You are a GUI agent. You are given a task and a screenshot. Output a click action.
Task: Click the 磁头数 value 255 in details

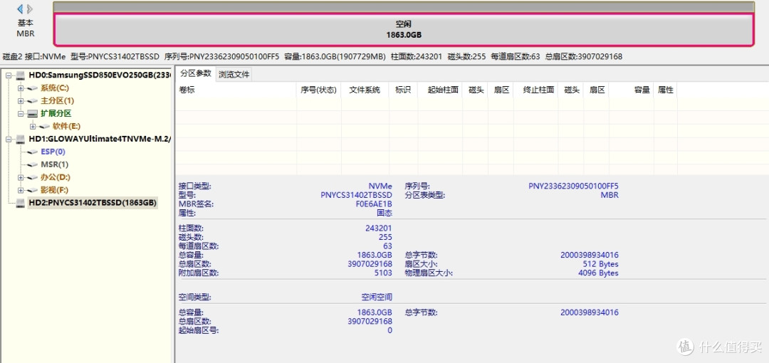click(x=385, y=238)
